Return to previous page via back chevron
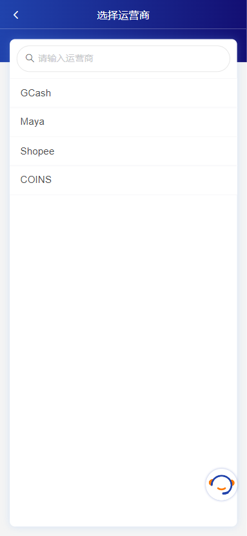Image resolution: width=247 pixels, height=536 pixels. point(15,15)
